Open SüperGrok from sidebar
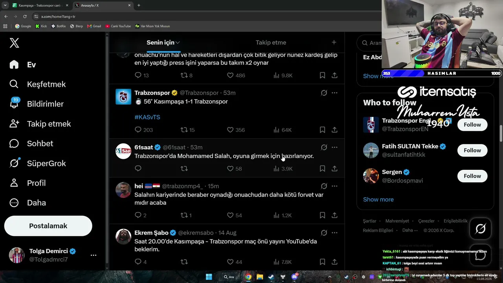This screenshot has height=283, width=503. click(x=37, y=163)
